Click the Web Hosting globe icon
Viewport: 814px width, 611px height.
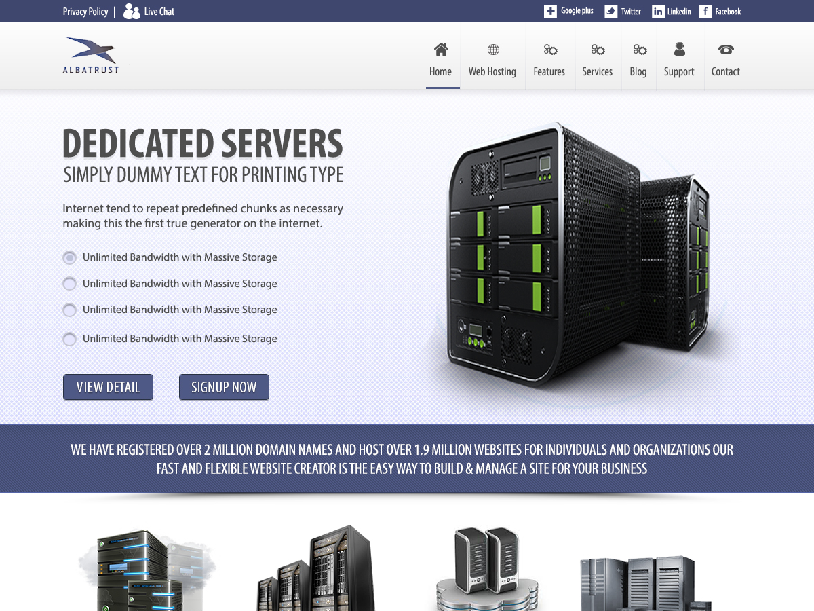tap(493, 50)
